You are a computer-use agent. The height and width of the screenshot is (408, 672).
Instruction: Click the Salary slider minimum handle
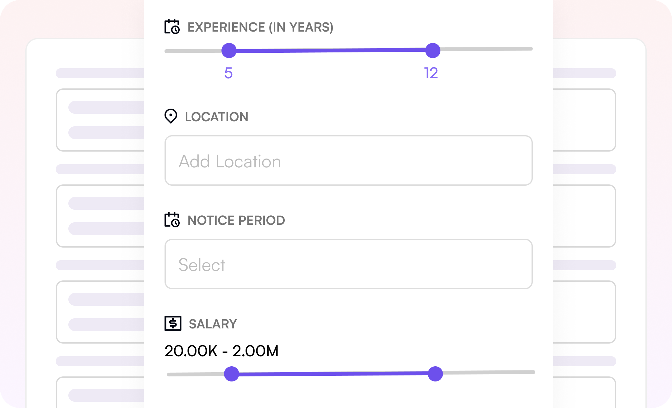click(231, 374)
